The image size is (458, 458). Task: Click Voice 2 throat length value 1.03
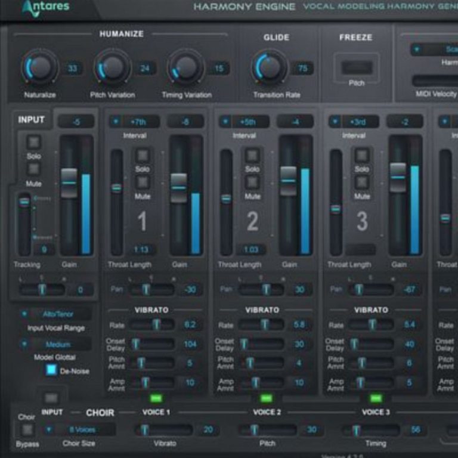(x=251, y=249)
